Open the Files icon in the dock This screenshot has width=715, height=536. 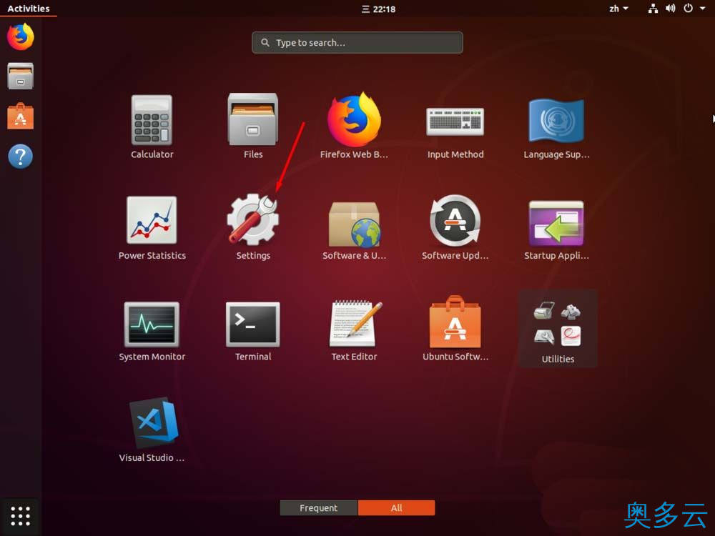[x=21, y=76]
